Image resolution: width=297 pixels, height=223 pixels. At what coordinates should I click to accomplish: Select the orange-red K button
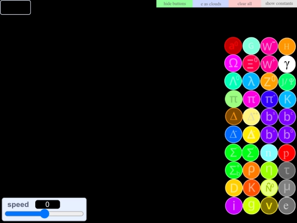(251, 188)
